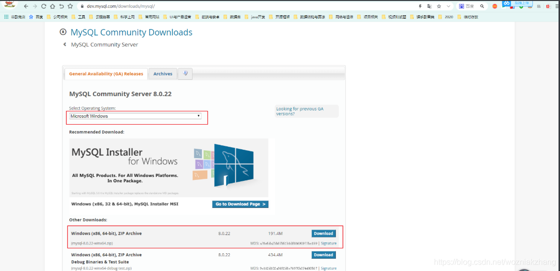The height and width of the screenshot is (271, 560).
Task: Click the address bar URL dev.mysql.com
Action: [121, 6]
